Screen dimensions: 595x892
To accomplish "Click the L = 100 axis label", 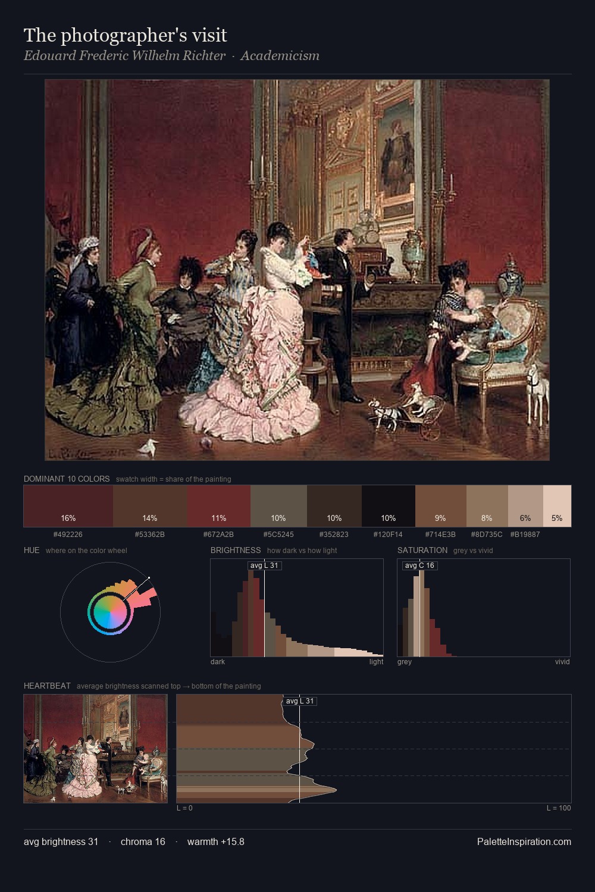I will (559, 808).
